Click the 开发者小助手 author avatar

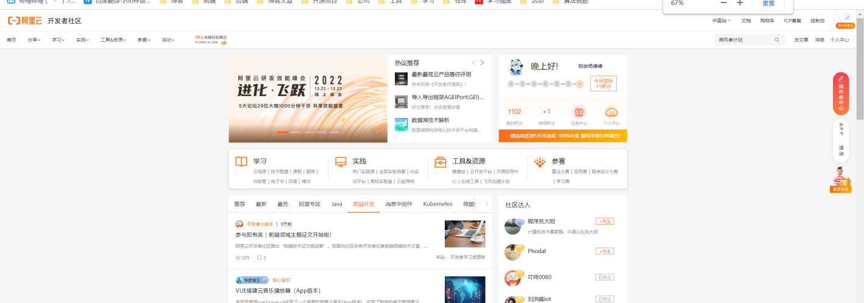(x=239, y=224)
